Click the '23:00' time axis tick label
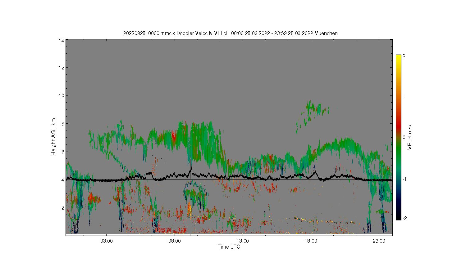 (379, 241)
